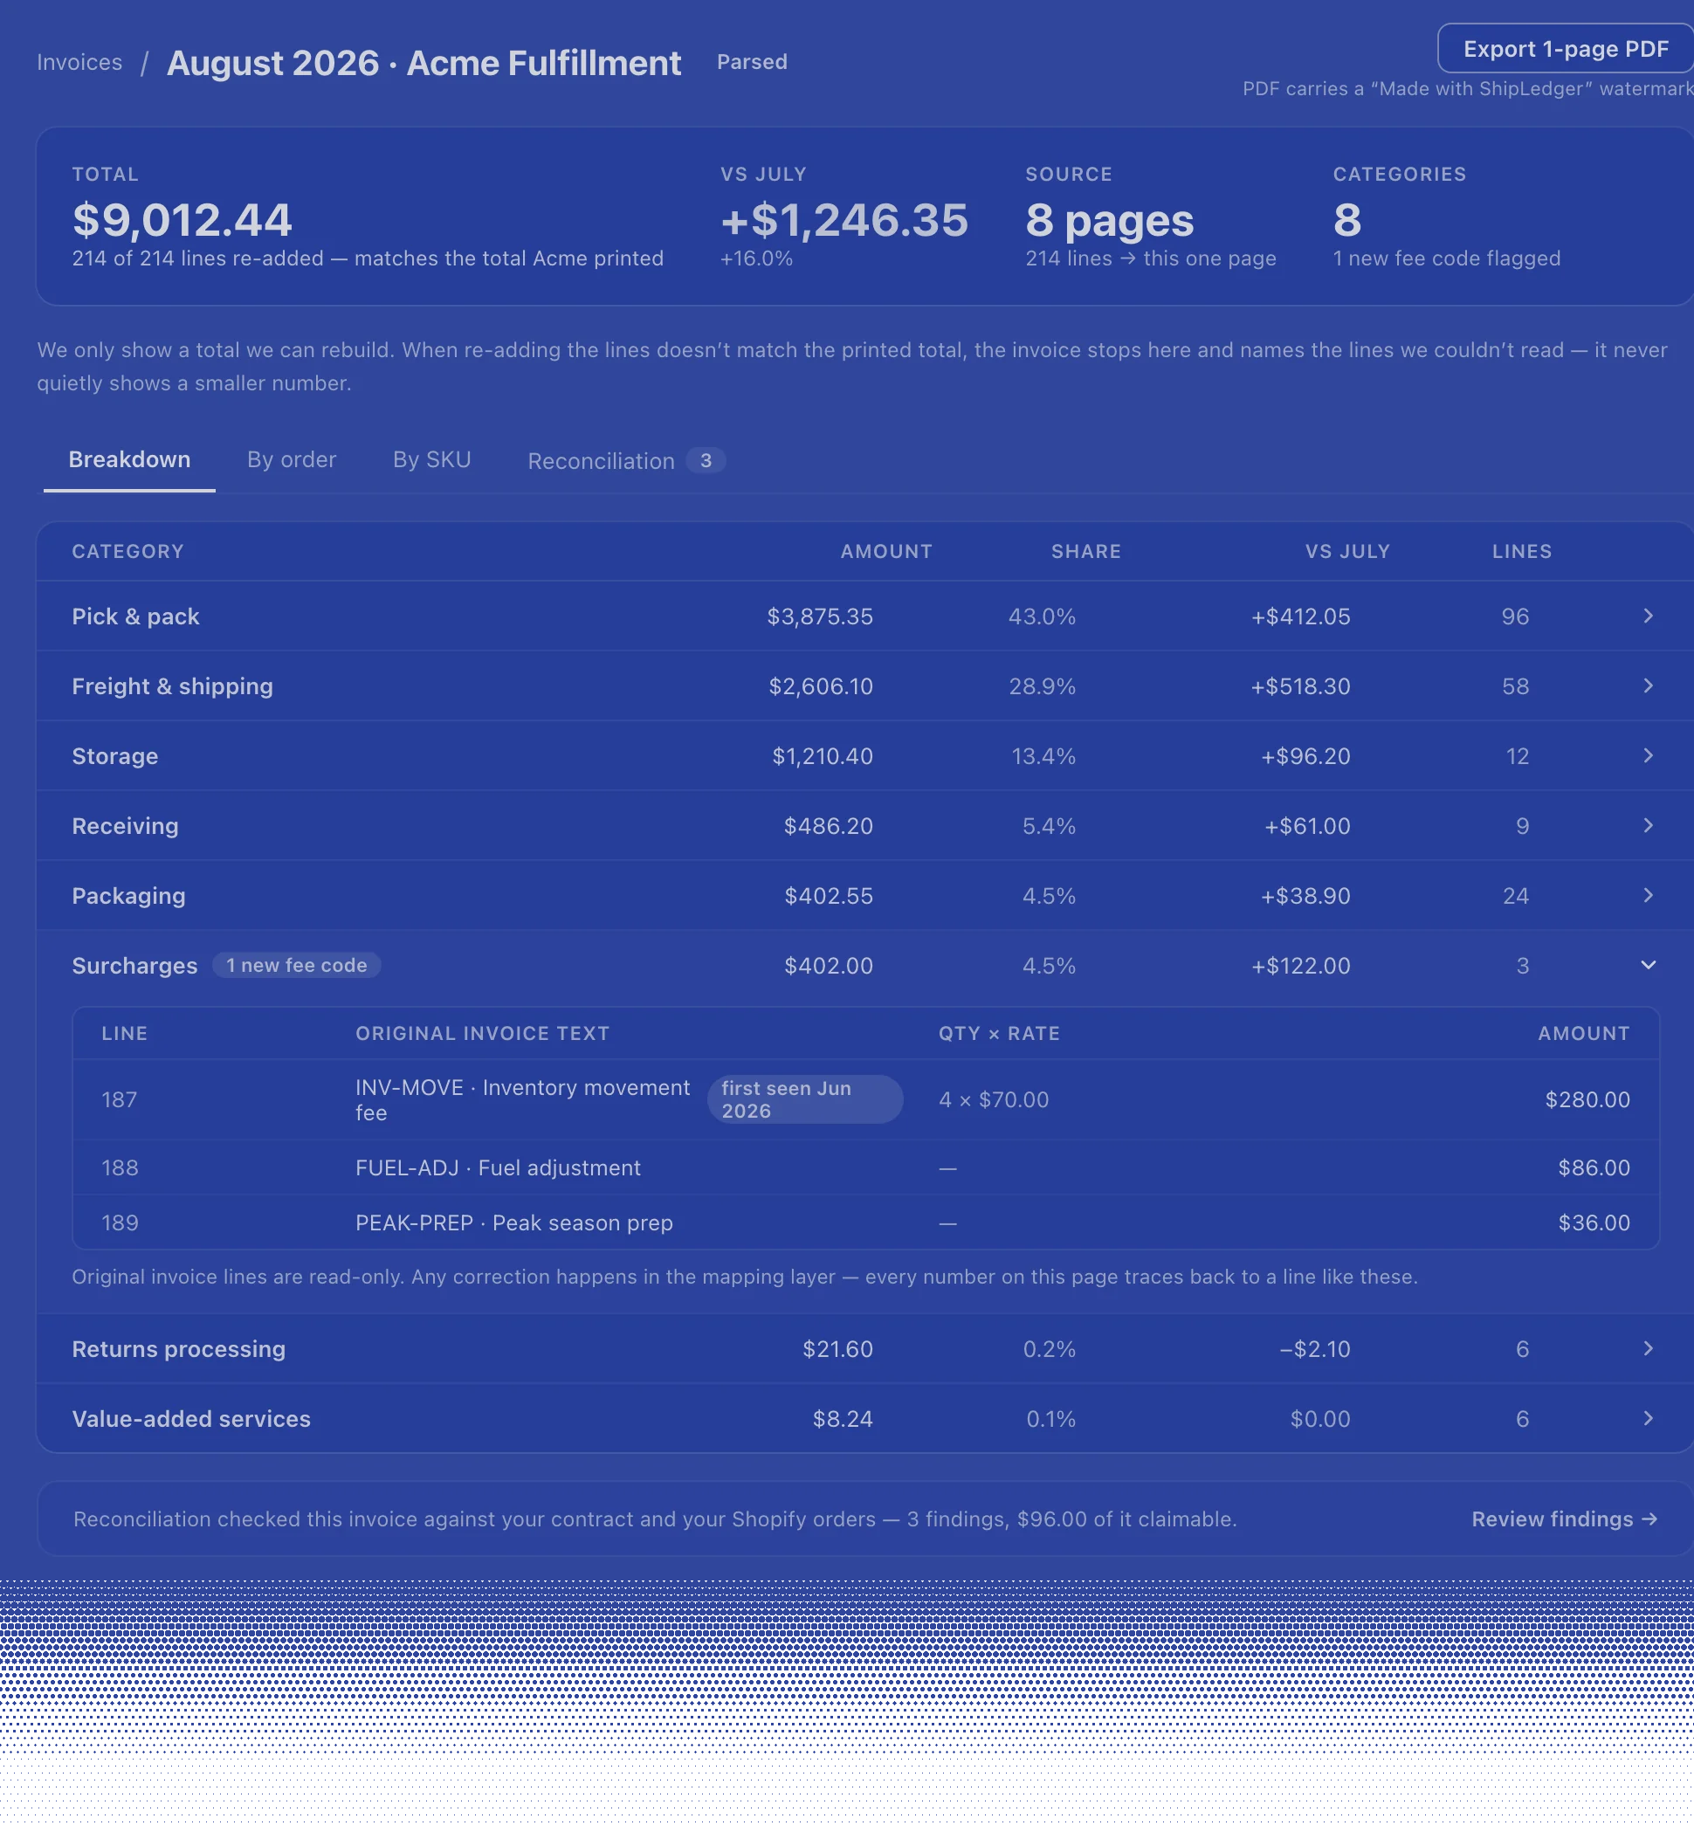Click the SHARE column header
Image resolution: width=1694 pixels, height=1825 pixels.
click(x=1085, y=551)
